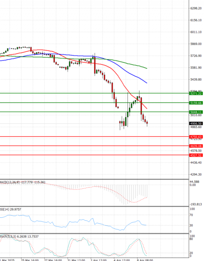Screen dimensions: 204x261
Task: Click the last candlestick on the chart
Action: click(147, 124)
